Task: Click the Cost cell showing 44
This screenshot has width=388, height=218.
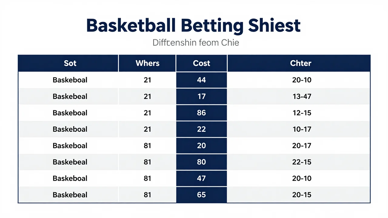Action: (x=202, y=80)
